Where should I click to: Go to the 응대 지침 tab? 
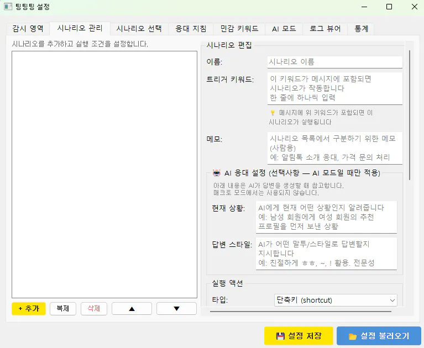coord(191,29)
